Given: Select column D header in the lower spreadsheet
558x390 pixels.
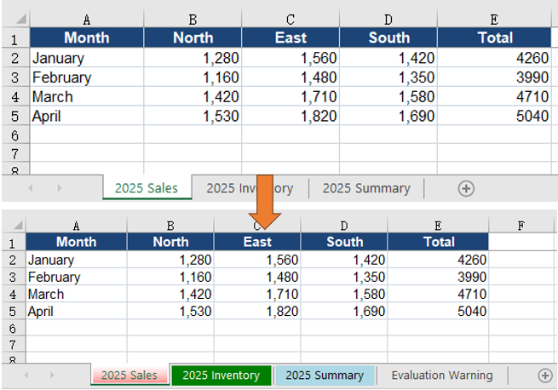Looking at the screenshot, I should click(344, 226).
